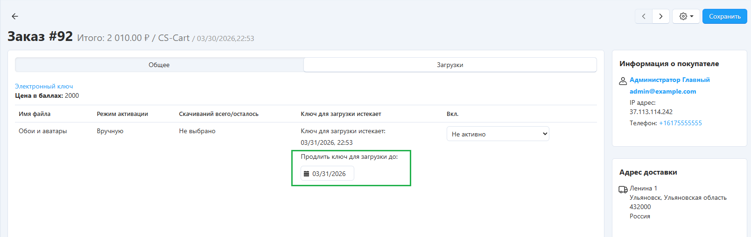Click the Обои и аватары file name
This screenshot has height=237, width=751.
[43, 131]
